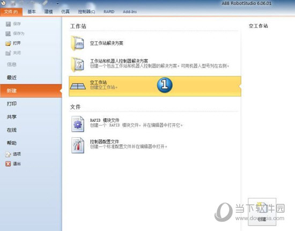
Task: Open the 控制器(C) ribbon tab
Action: [86, 12]
